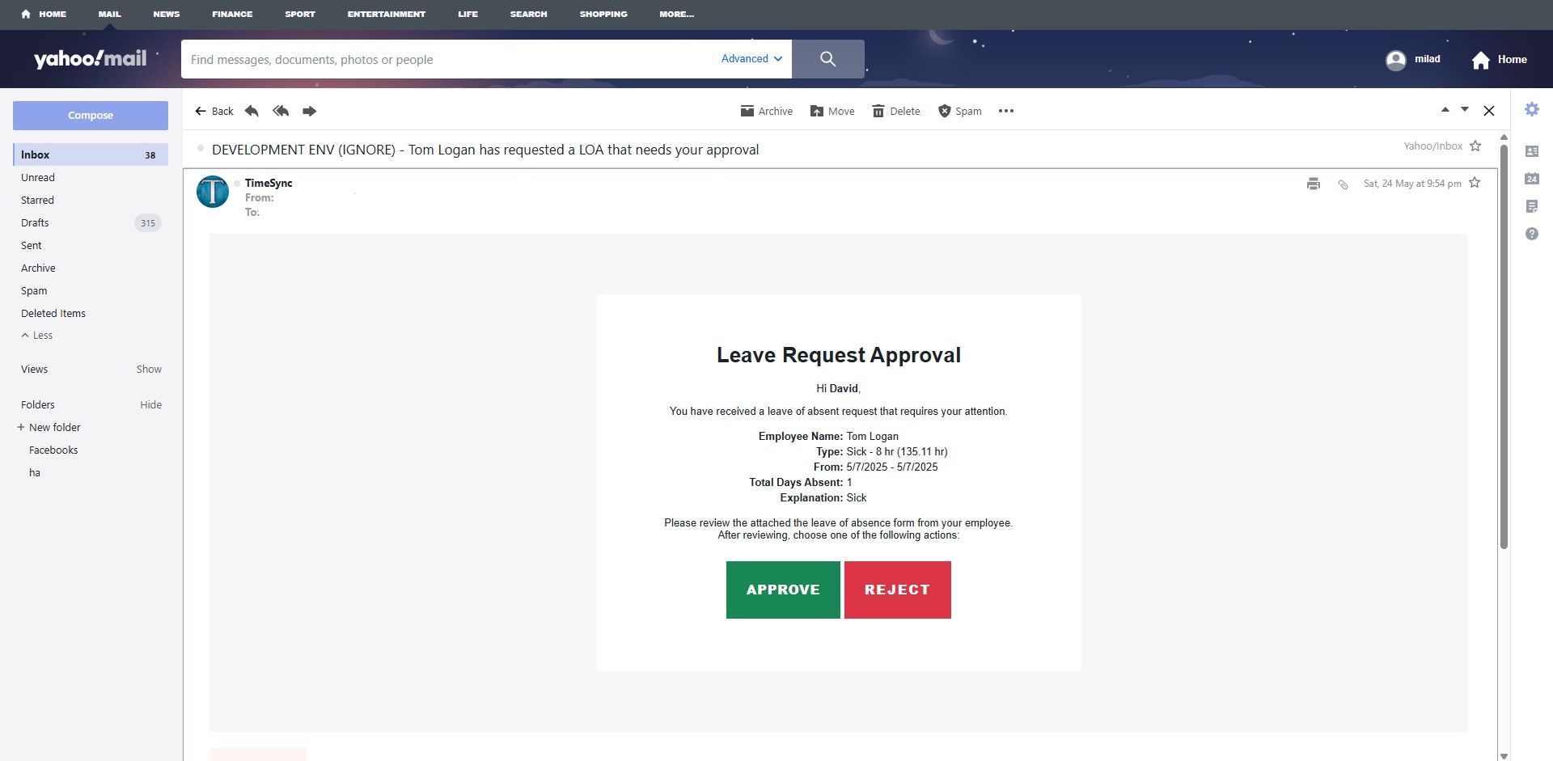
Task: Open the Starred folder
Action: click(x=37, y=200)
